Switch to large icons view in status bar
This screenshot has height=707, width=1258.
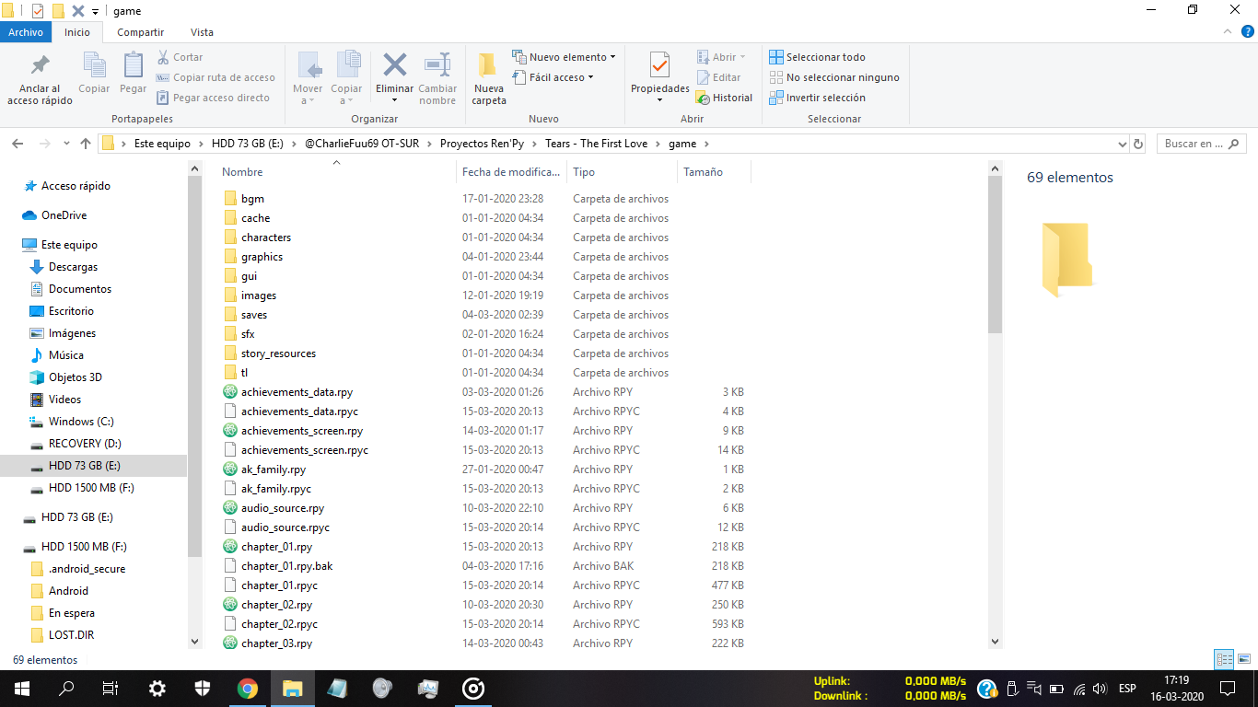(1244, 659)
